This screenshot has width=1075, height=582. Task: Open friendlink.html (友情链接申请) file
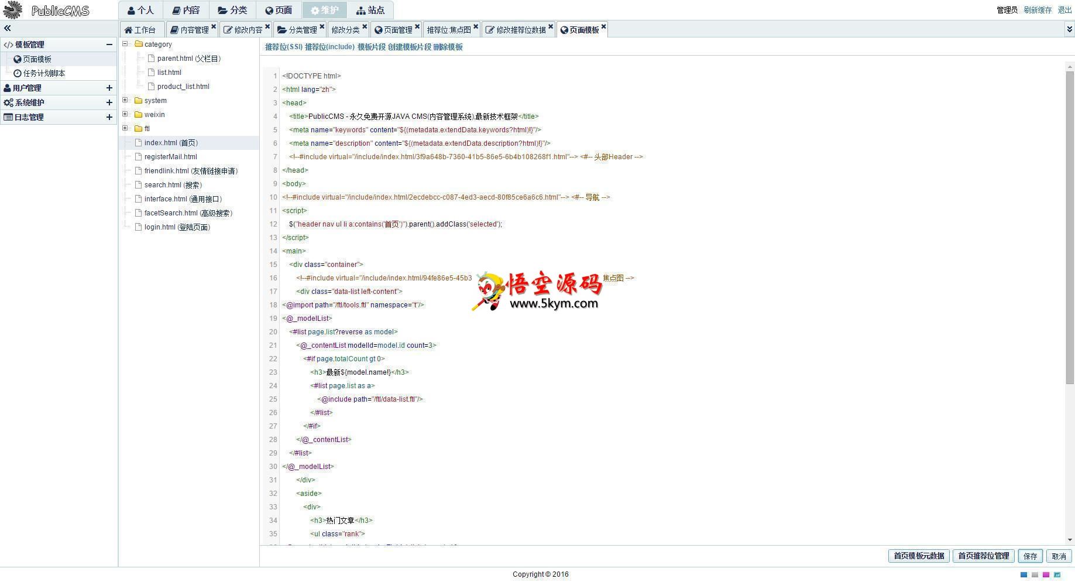(x=191, y=171)
